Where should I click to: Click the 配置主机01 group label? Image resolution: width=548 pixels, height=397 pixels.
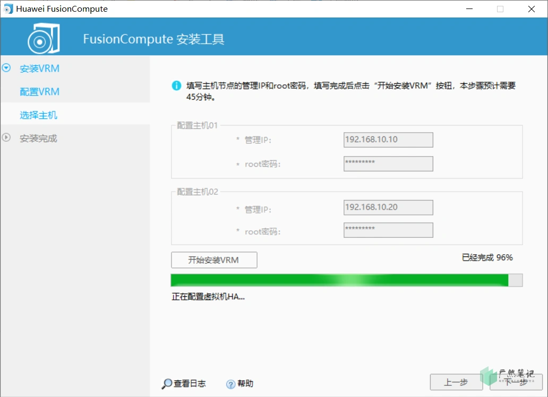pos(198,125)
